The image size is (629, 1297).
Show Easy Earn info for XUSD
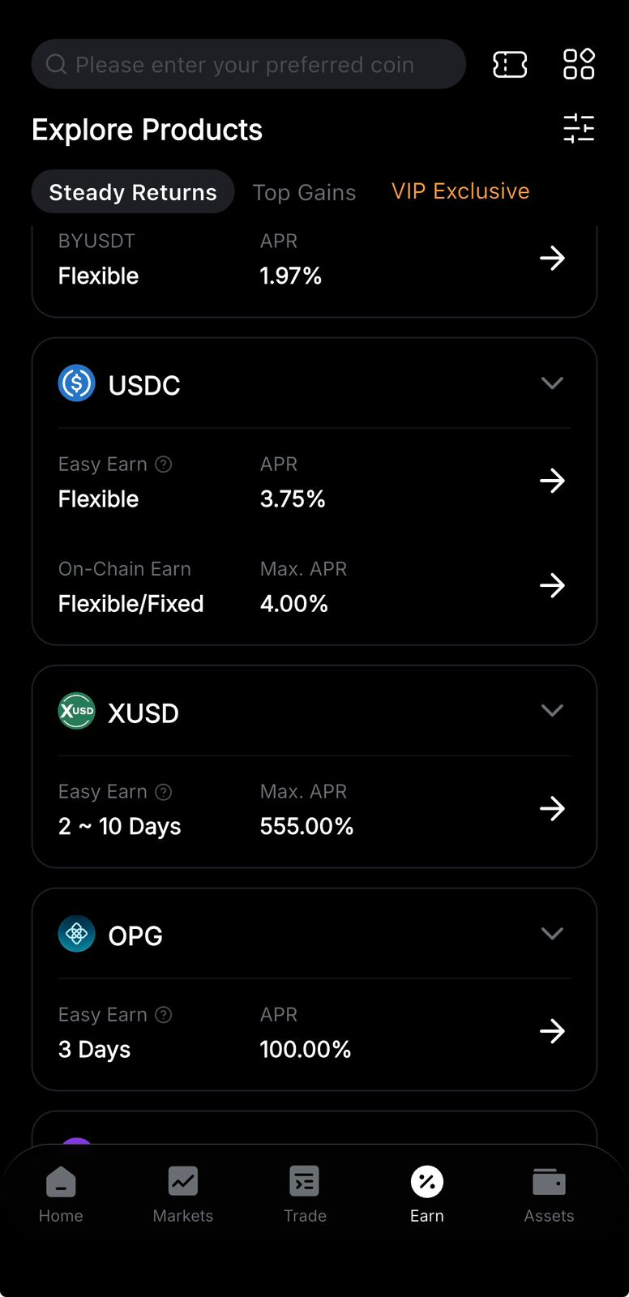point(164,792)
